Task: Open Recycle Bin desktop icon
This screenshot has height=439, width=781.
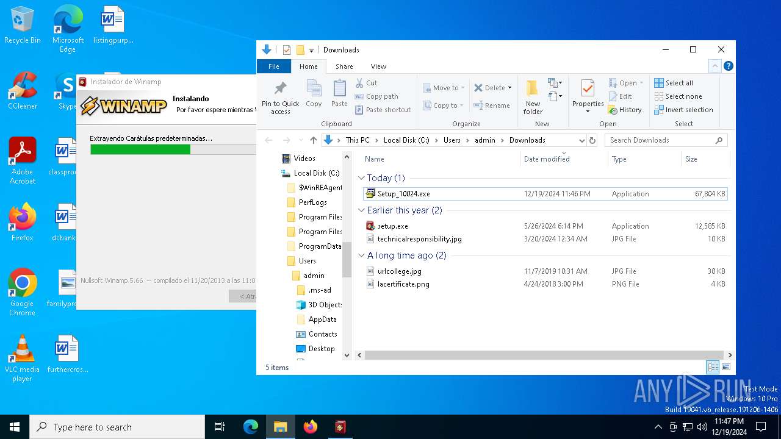Action: (22, 26)
